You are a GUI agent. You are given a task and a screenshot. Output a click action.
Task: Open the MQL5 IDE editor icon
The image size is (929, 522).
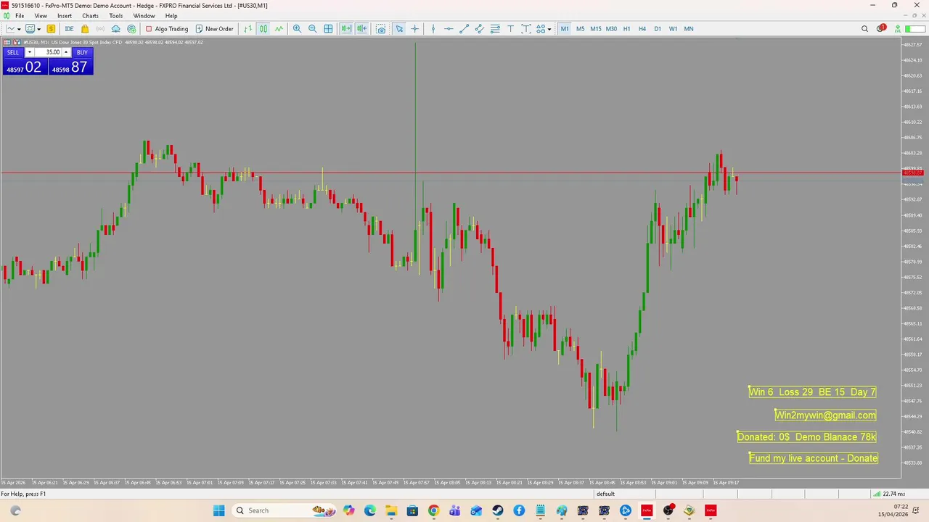click(69, 29)
